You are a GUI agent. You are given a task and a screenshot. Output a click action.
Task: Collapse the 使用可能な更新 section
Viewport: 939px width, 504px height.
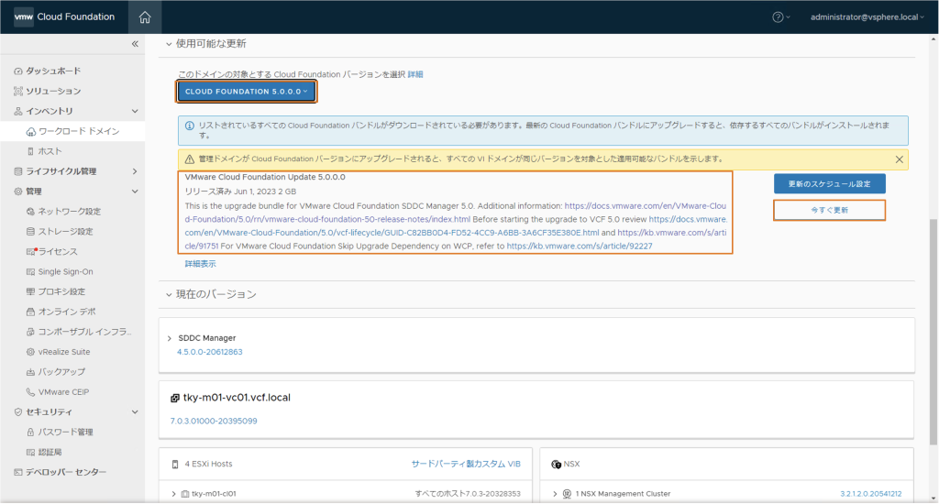pos(169,44)
